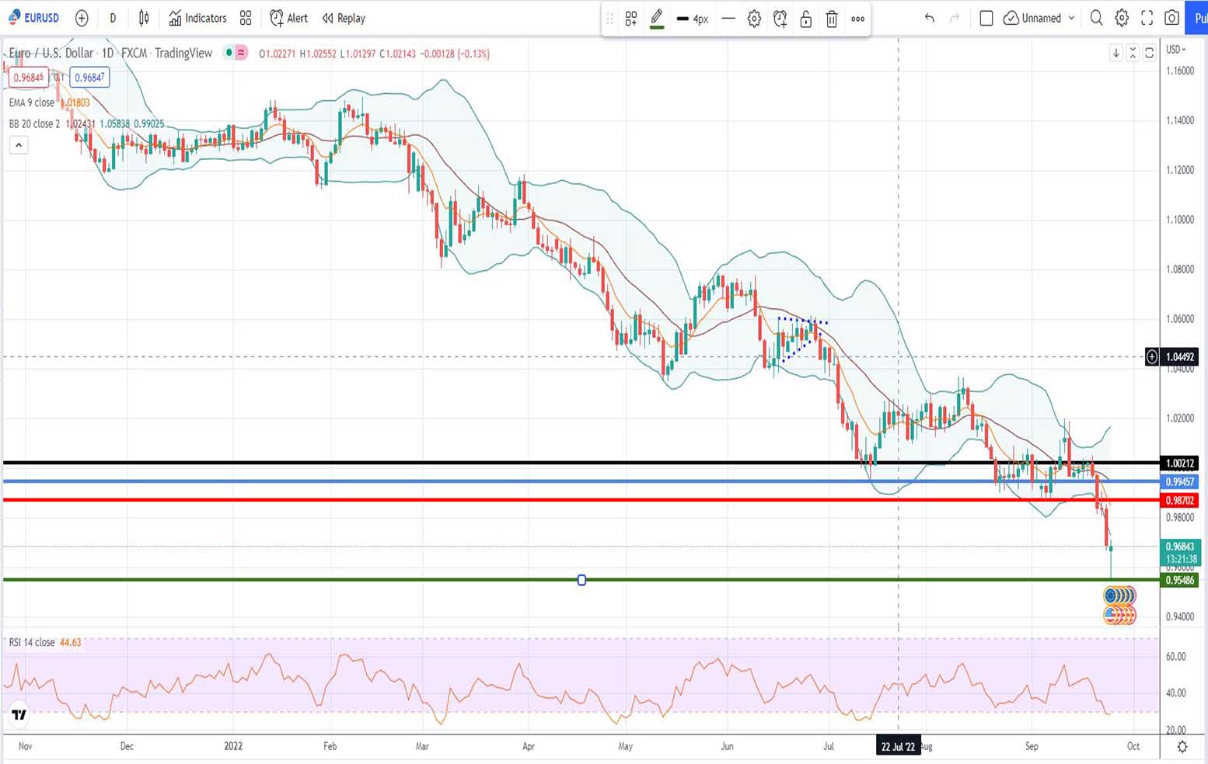Open the Indicators menu
Viewport: 1208px width, 764px height.
[197, 18]
